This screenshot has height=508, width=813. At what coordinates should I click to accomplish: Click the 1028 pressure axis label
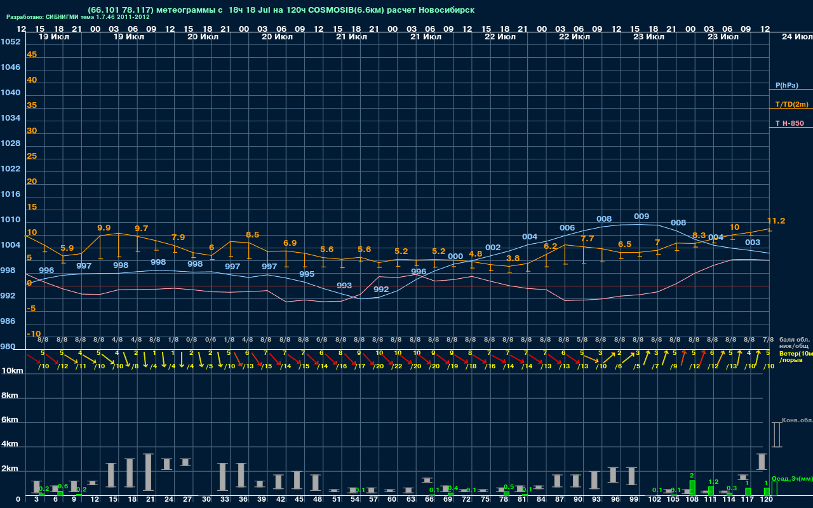pyautogui.click(x=10, y=144)
